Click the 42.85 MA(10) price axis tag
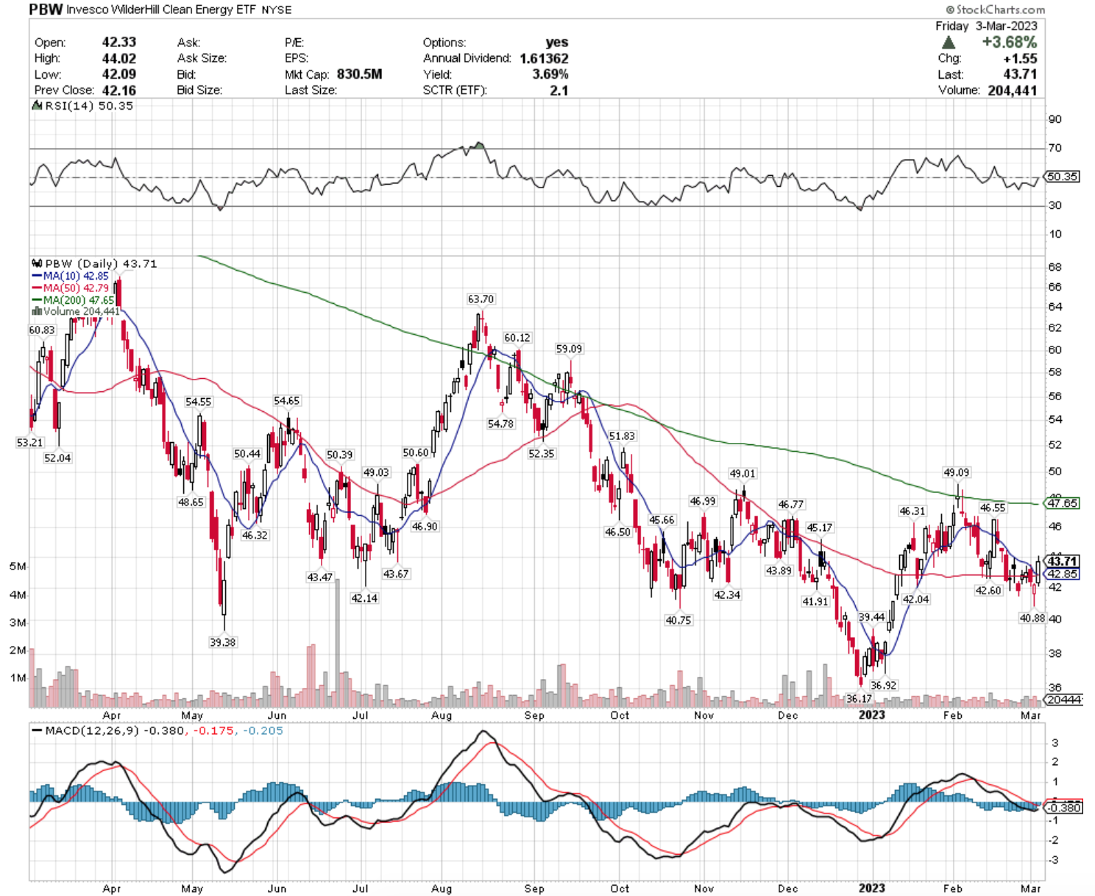The image size is (1095, 896). (1062, 574)
